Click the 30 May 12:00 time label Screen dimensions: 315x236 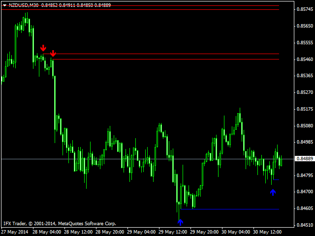coord(267,232)
